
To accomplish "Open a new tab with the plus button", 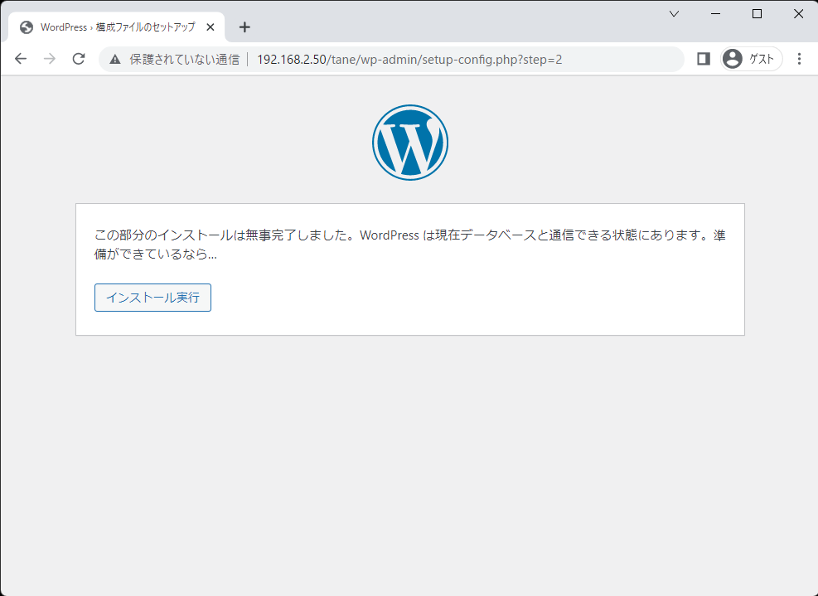I will pyautogui.click(x=244, y=27).
